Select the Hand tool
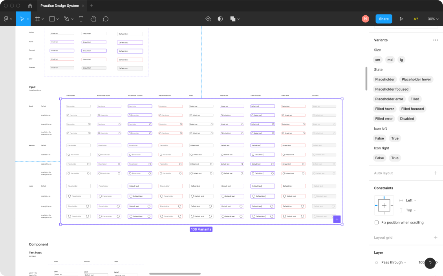The height and width of the screenshot is (276, 443). 93,18
